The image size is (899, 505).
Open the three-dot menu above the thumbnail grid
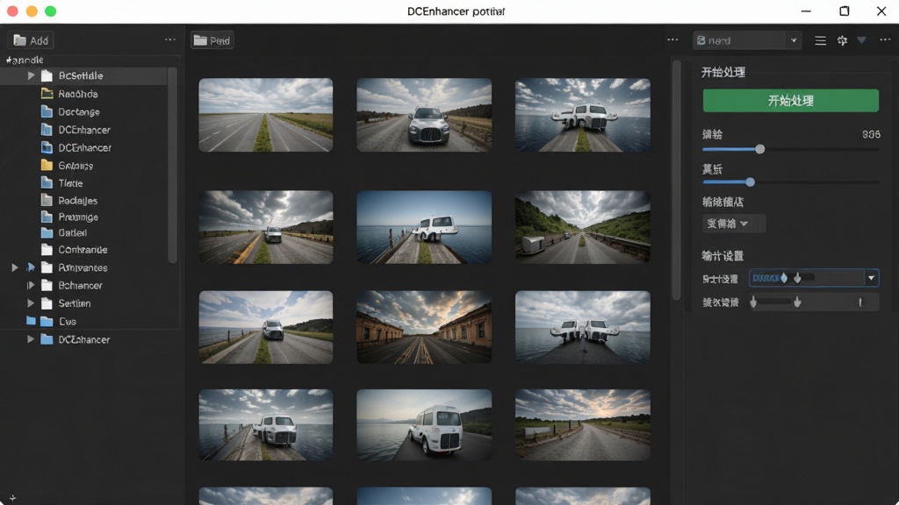pos(672,39)
